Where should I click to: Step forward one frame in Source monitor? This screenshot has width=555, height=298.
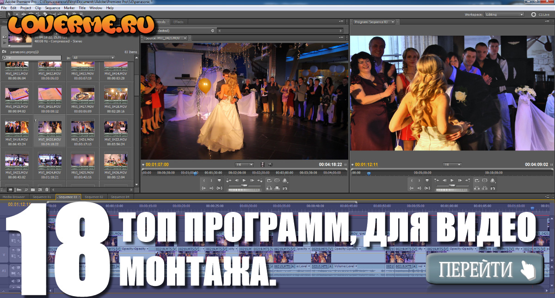point(252,180)
